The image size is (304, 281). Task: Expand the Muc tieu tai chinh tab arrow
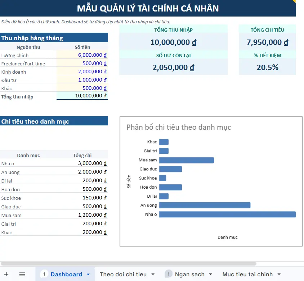[x=279, y=275]
